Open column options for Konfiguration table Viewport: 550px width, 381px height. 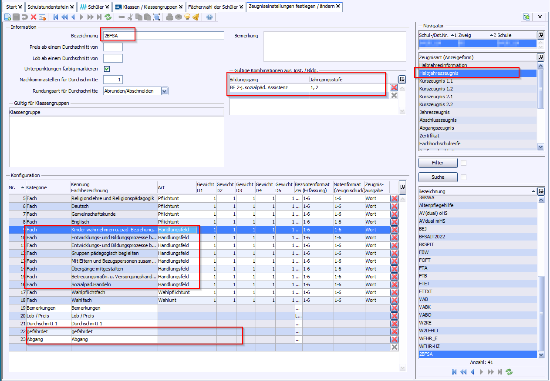(402, 186)
